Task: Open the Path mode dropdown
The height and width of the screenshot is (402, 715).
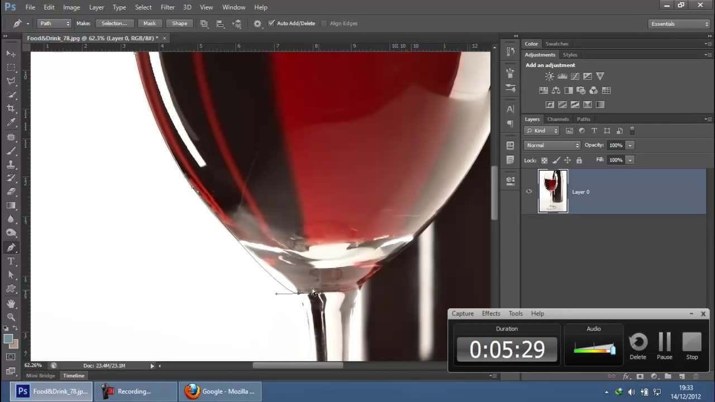Action: point(54,23)
